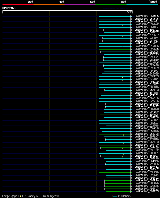
Task: Open UniRef100_B4G039 hit
Action: click(x=146, y=74)
